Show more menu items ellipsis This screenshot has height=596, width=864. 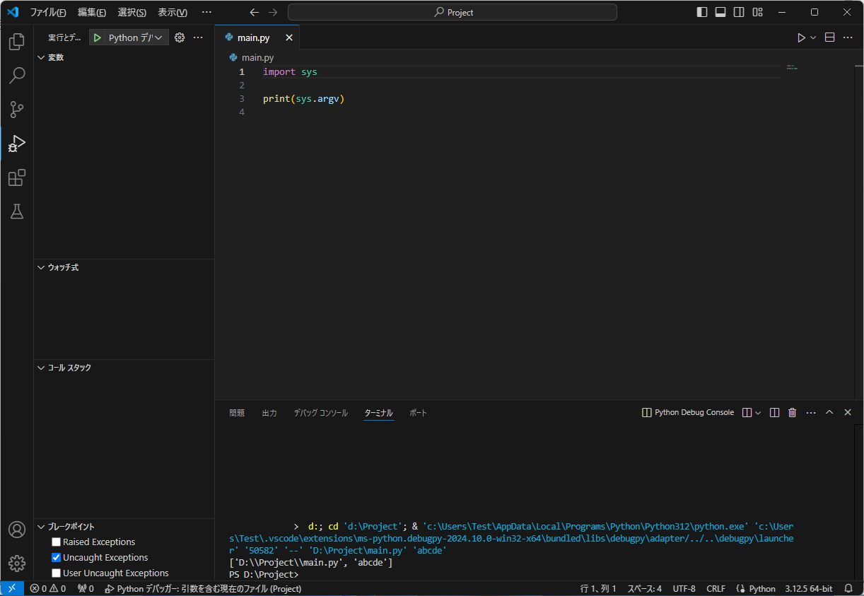coord(206,12)
